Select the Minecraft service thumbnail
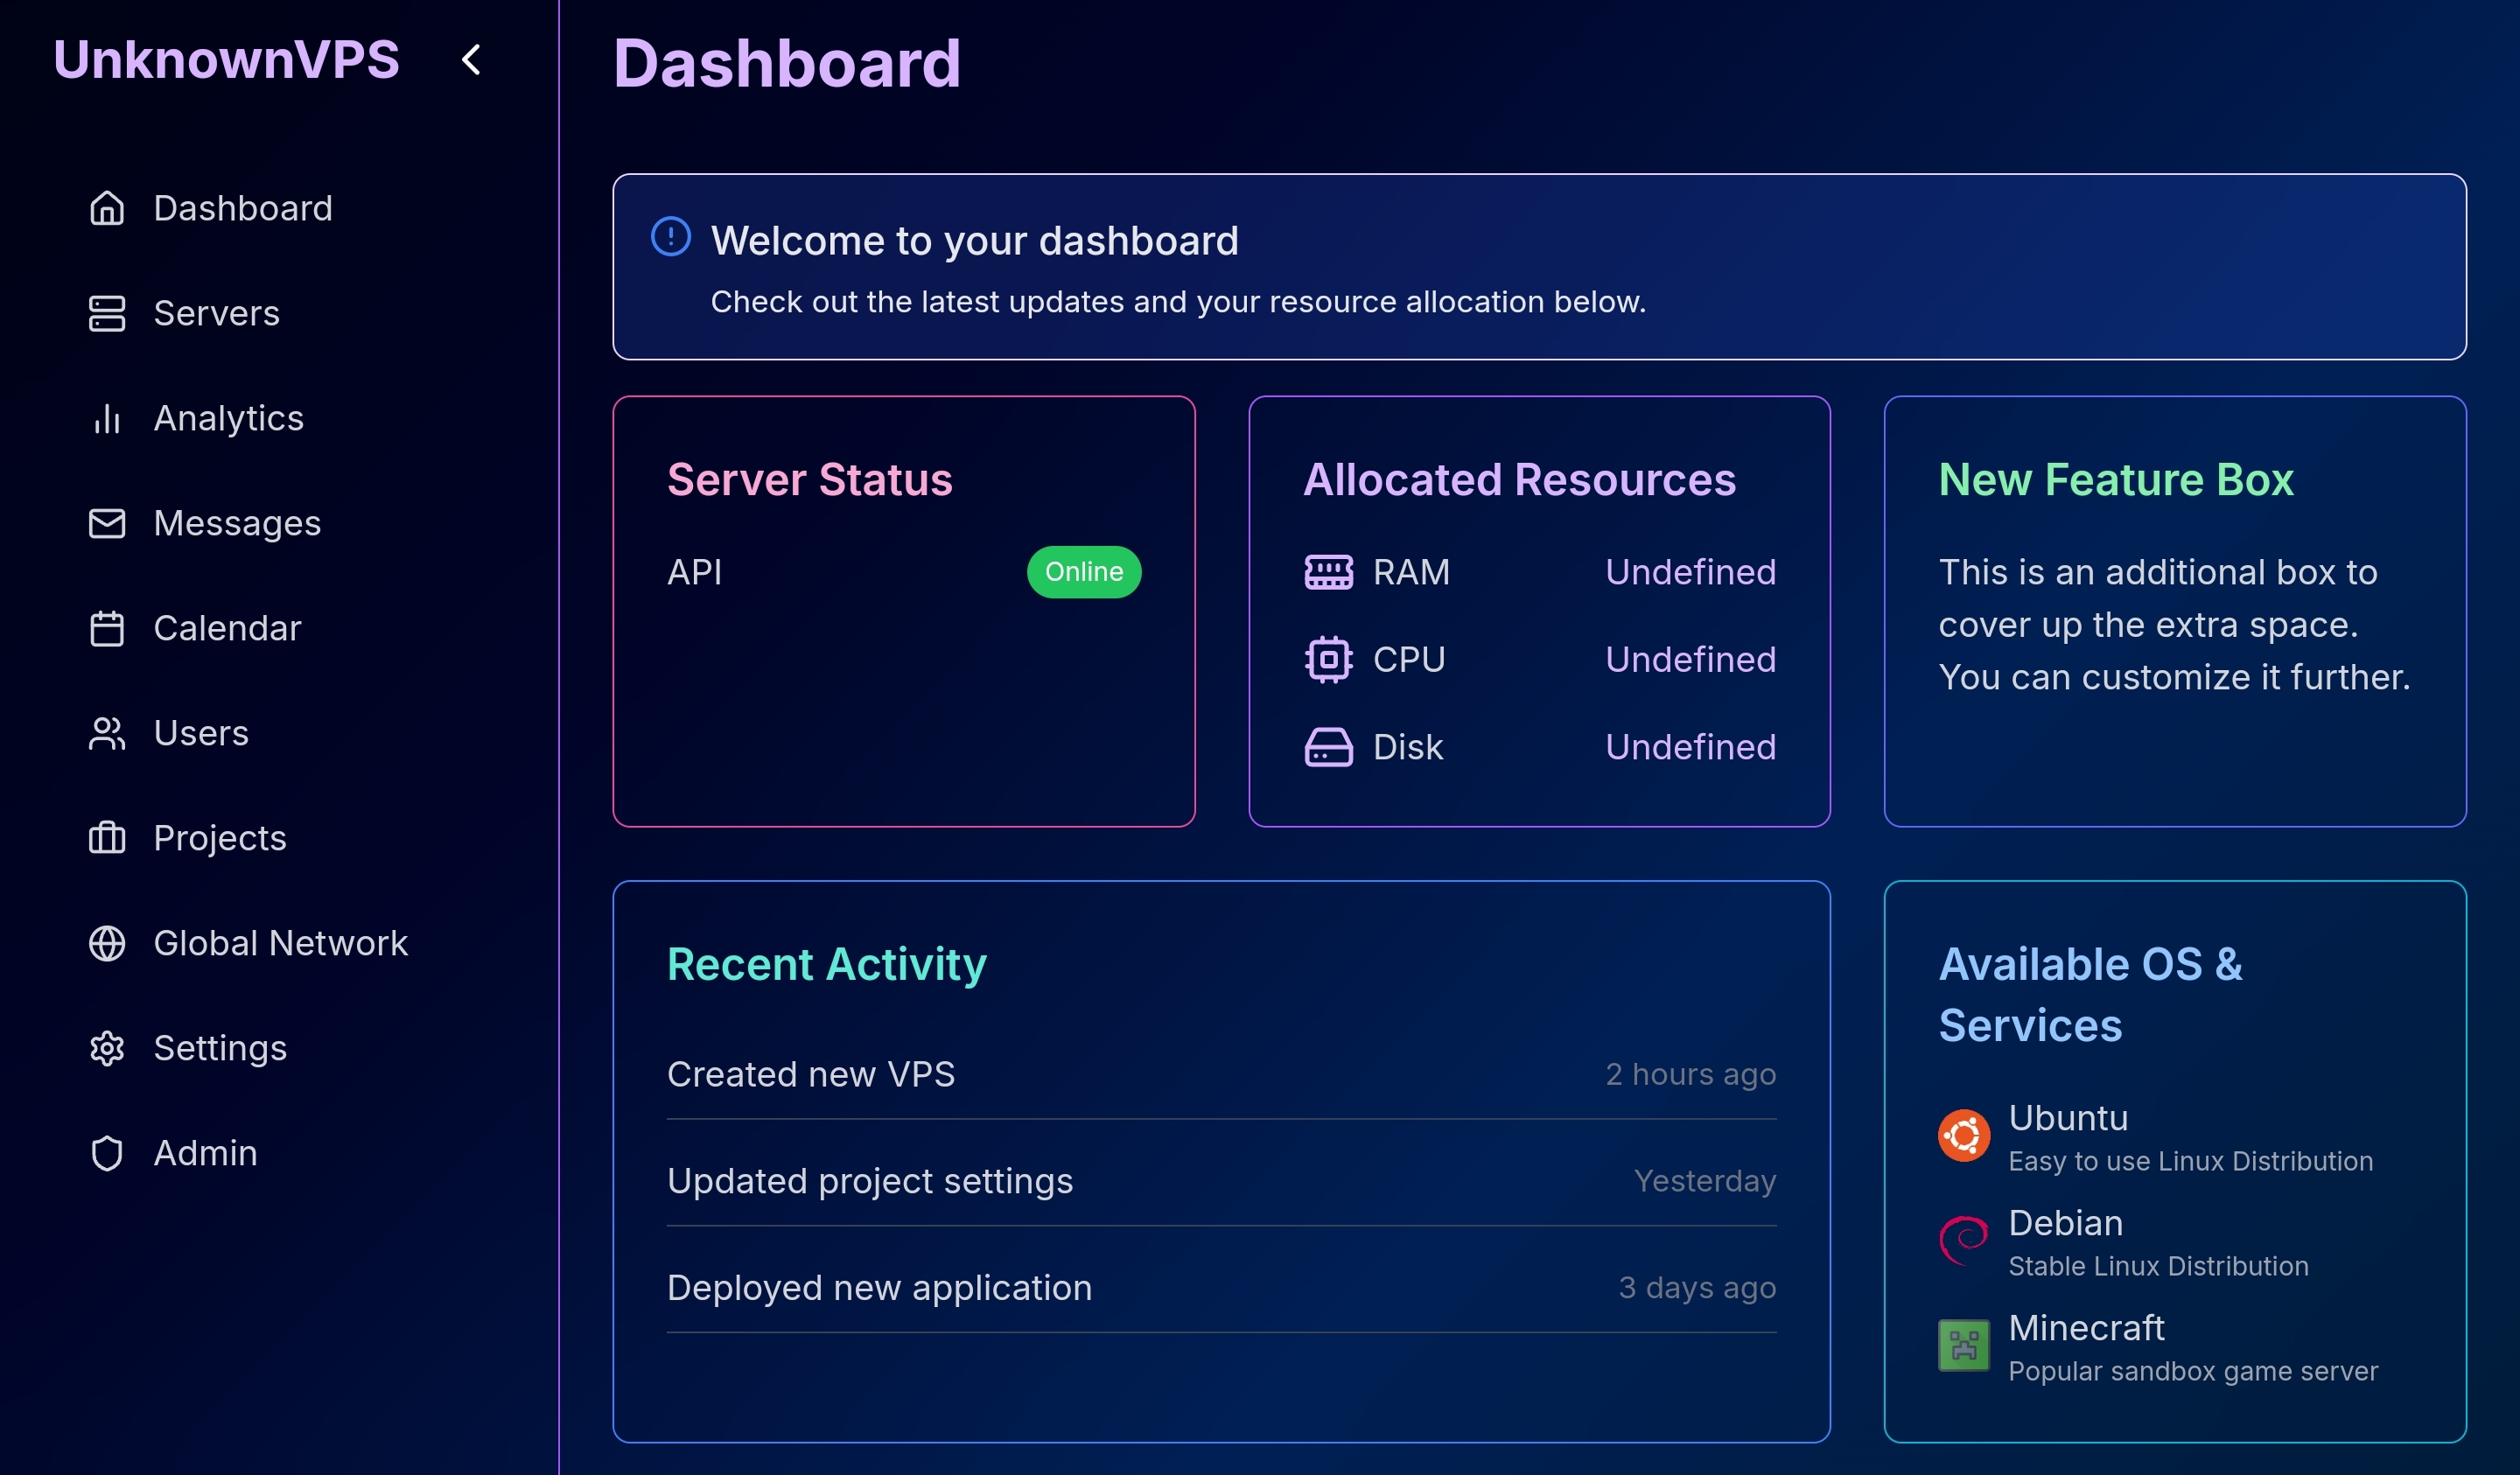 [1963, 1345]
